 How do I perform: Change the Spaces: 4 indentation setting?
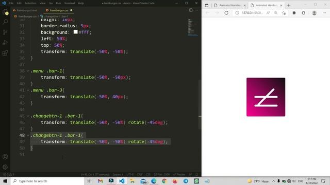(118, 174)
